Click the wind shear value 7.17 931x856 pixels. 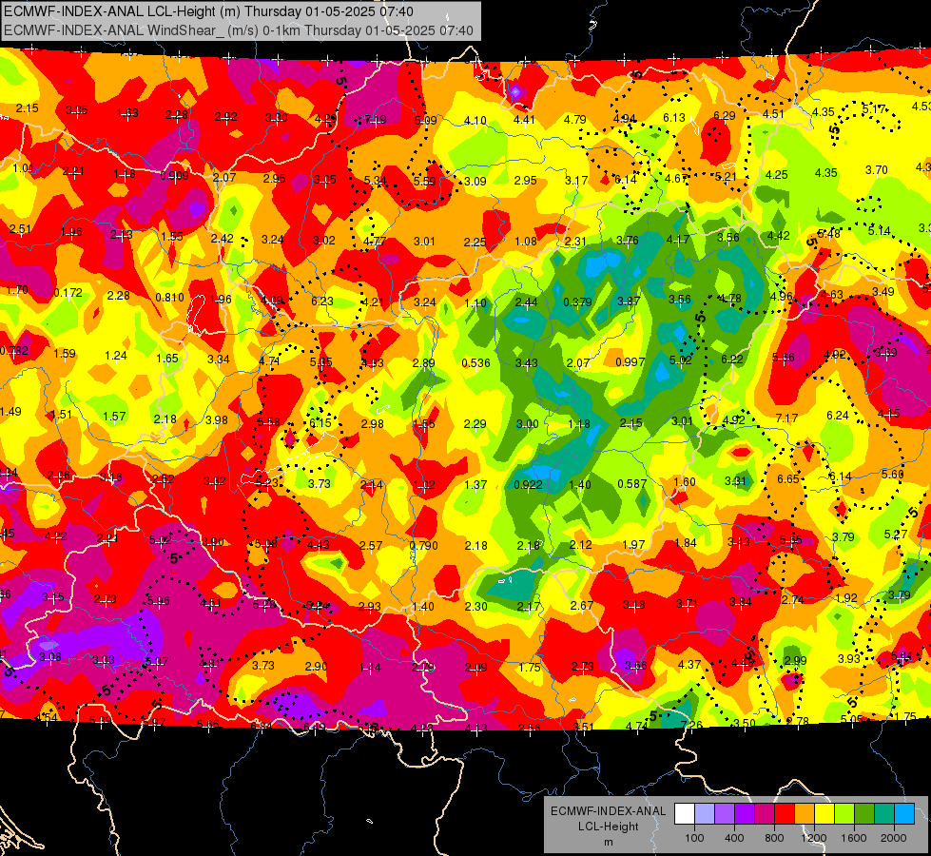[x=786, y=418]
